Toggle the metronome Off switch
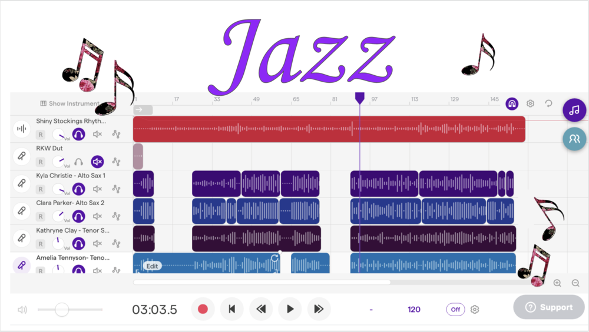589x332 pixels. pos(455,310)
